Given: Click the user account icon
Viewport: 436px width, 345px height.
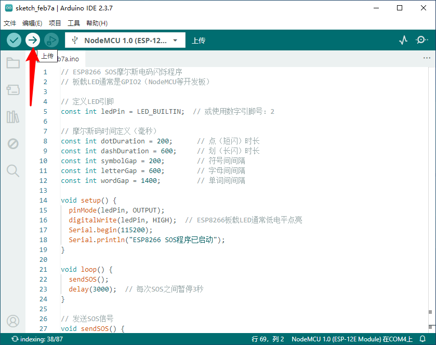Looking at the screenshot, I should click(13, 321).
